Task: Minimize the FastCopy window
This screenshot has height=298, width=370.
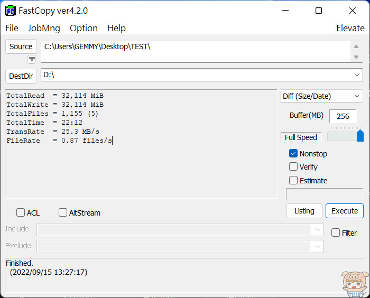Action: [x=285, y=11]
